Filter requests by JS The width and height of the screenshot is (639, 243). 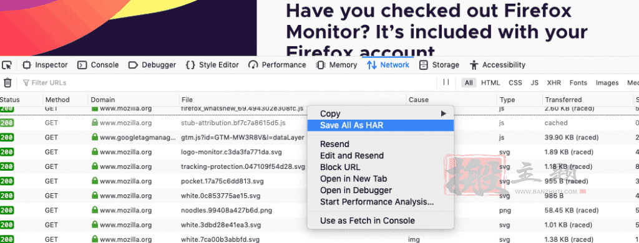coord(534,83)
